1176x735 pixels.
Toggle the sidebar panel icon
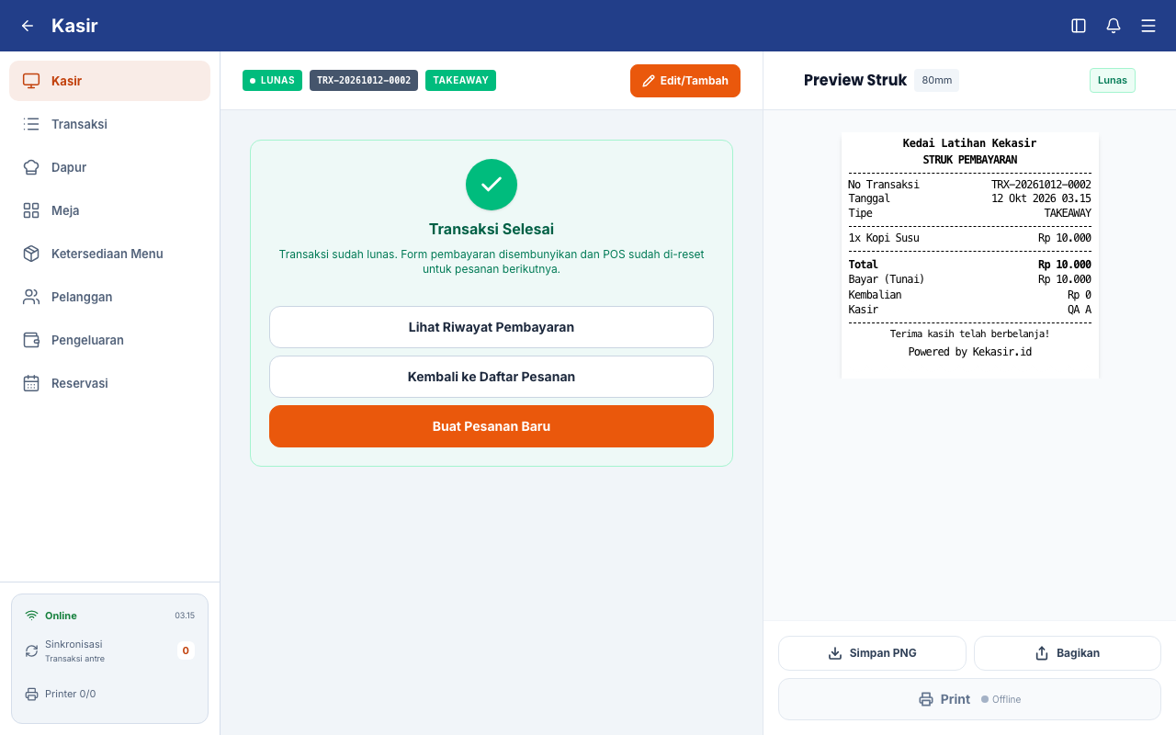point(1079,26)
